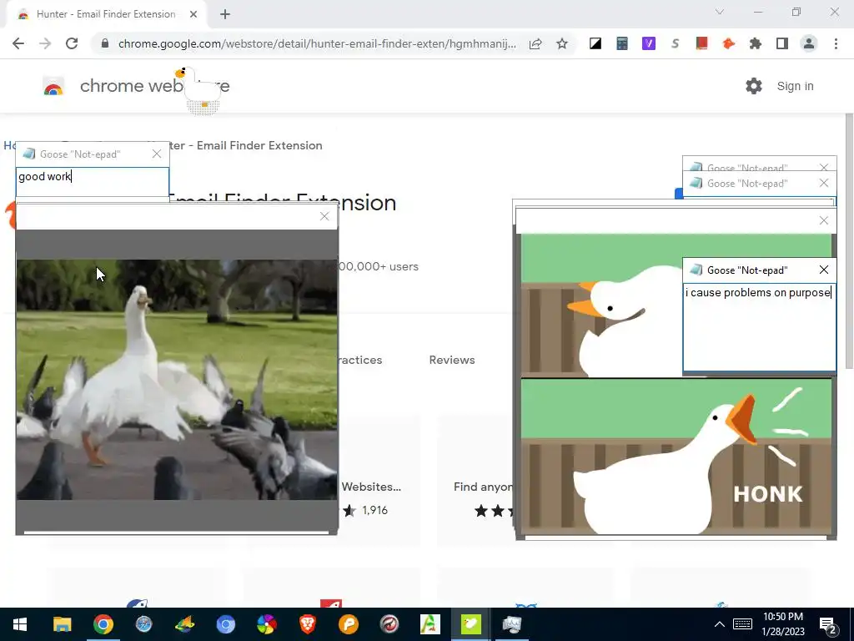The width and height of the screenshot is (854, 641).
Task: Open a new browser tab
Action: (x=225, y=14)
